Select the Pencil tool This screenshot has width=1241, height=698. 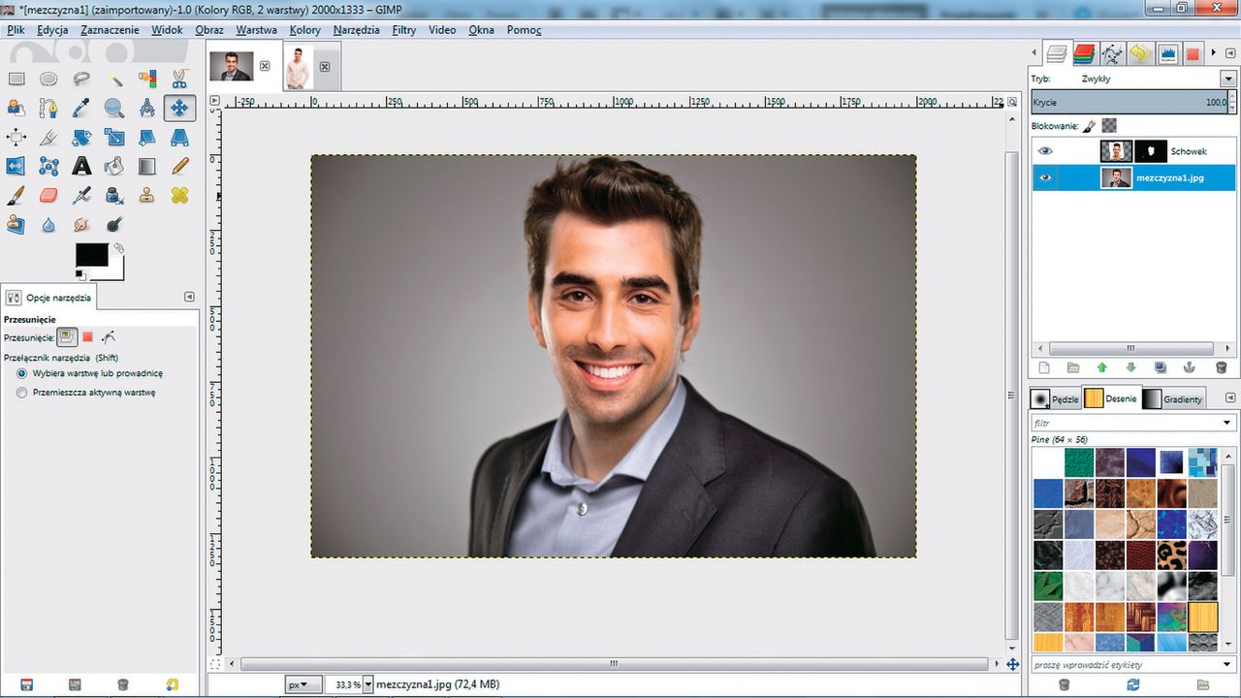point(179,166)
